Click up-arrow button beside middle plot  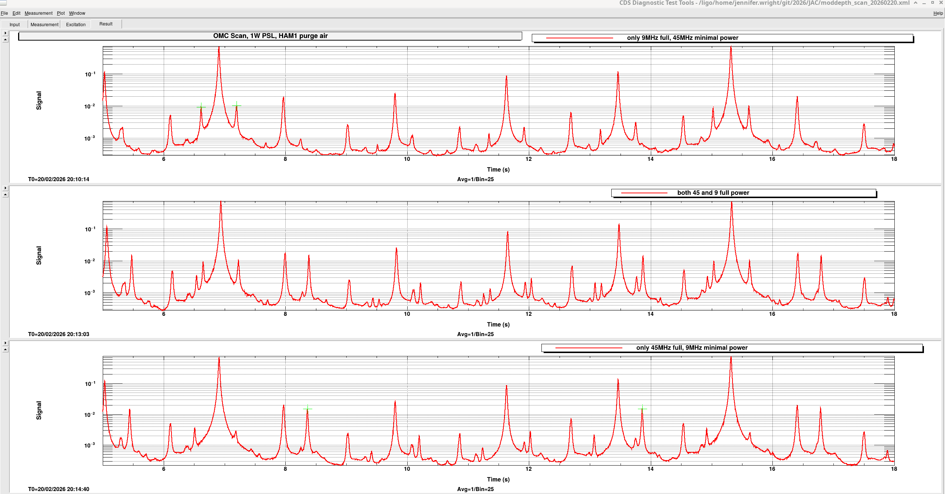[x=5, y=194]
